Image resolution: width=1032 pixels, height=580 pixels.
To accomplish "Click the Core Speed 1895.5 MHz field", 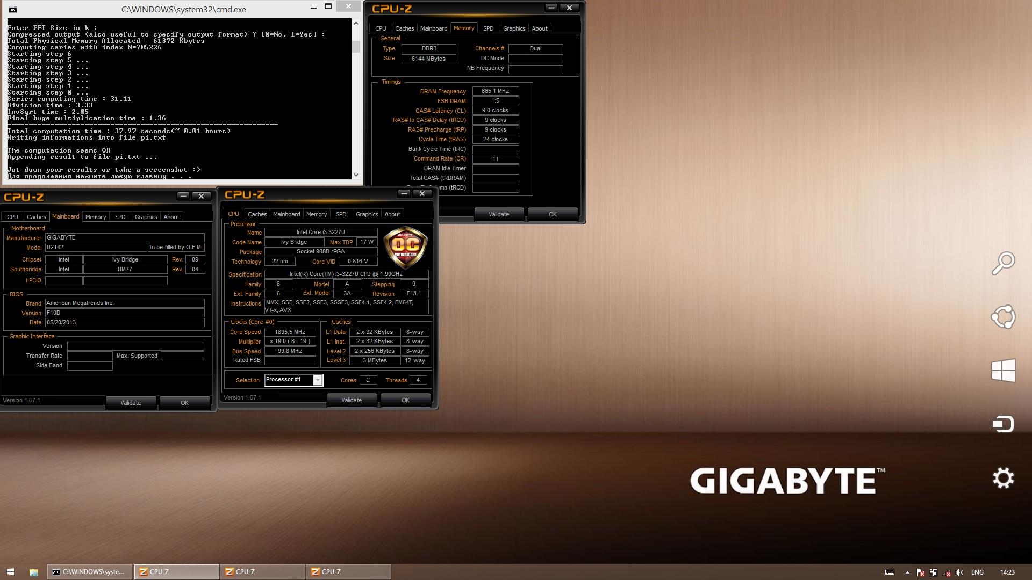I will click(290, 332).
